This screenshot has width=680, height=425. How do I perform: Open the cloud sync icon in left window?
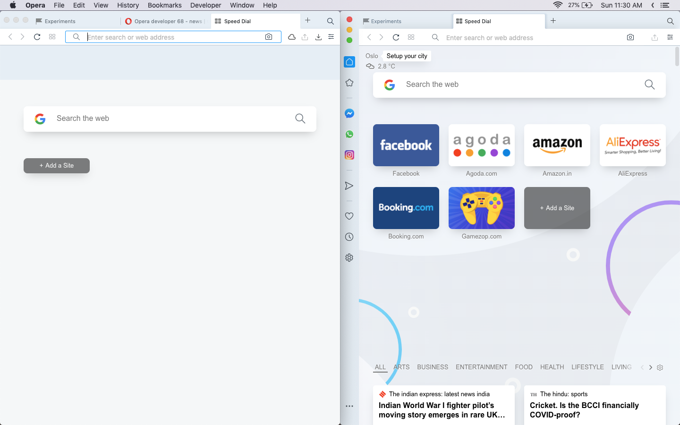click(x=292, y=37)
